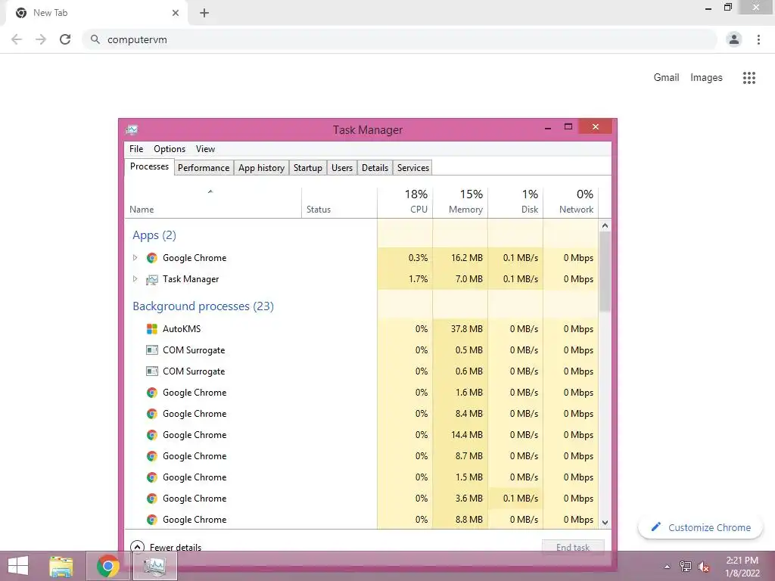The height and width of the screenshot is (581, 775).
Task: Click the Chrome forward arrow icon
Action: pyautogui.click(x=41, y=39)
